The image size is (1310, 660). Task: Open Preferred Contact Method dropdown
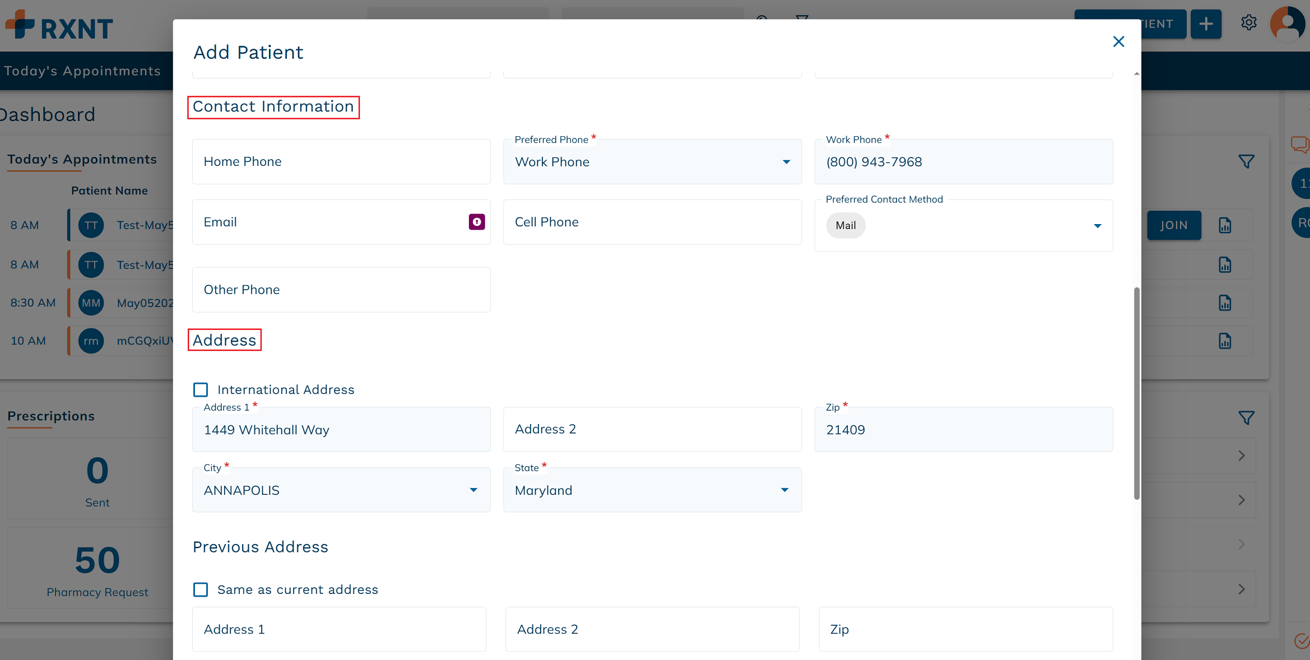(x=963, y=226)
